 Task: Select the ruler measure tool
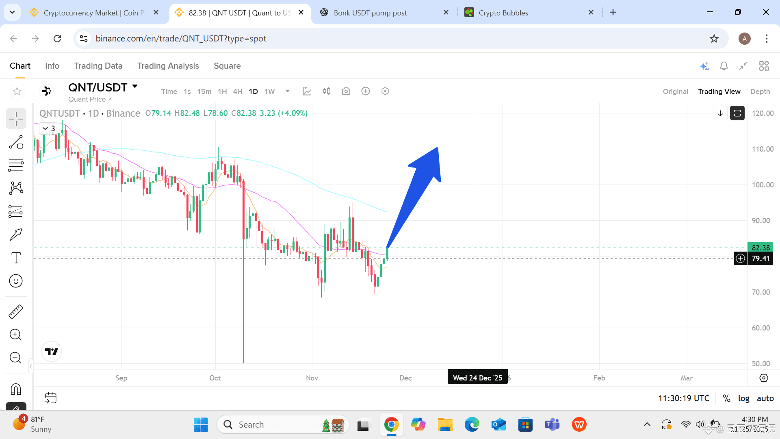[x=16, y=312]
